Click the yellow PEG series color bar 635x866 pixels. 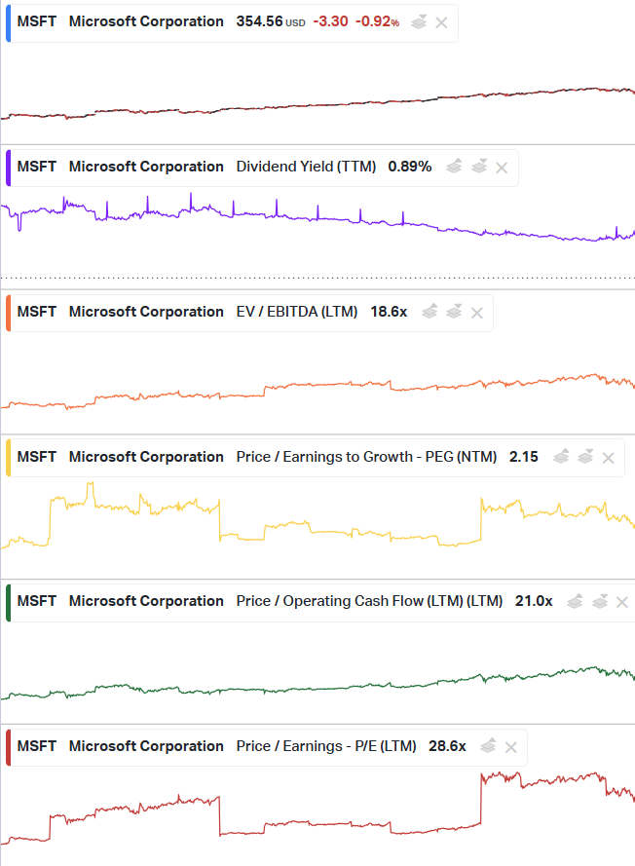click(x=8, y=457)
